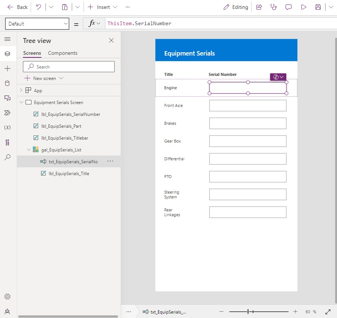Open the Insert menu in the toolbar
Screen dimensions: 337x318
click(102, 7)
